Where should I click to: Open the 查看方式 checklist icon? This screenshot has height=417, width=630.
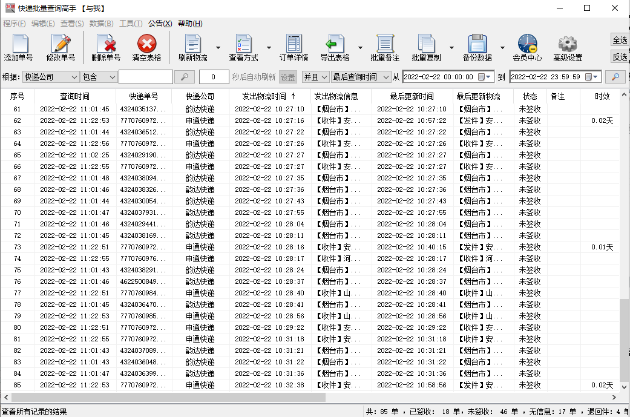(x=243, y=44)
